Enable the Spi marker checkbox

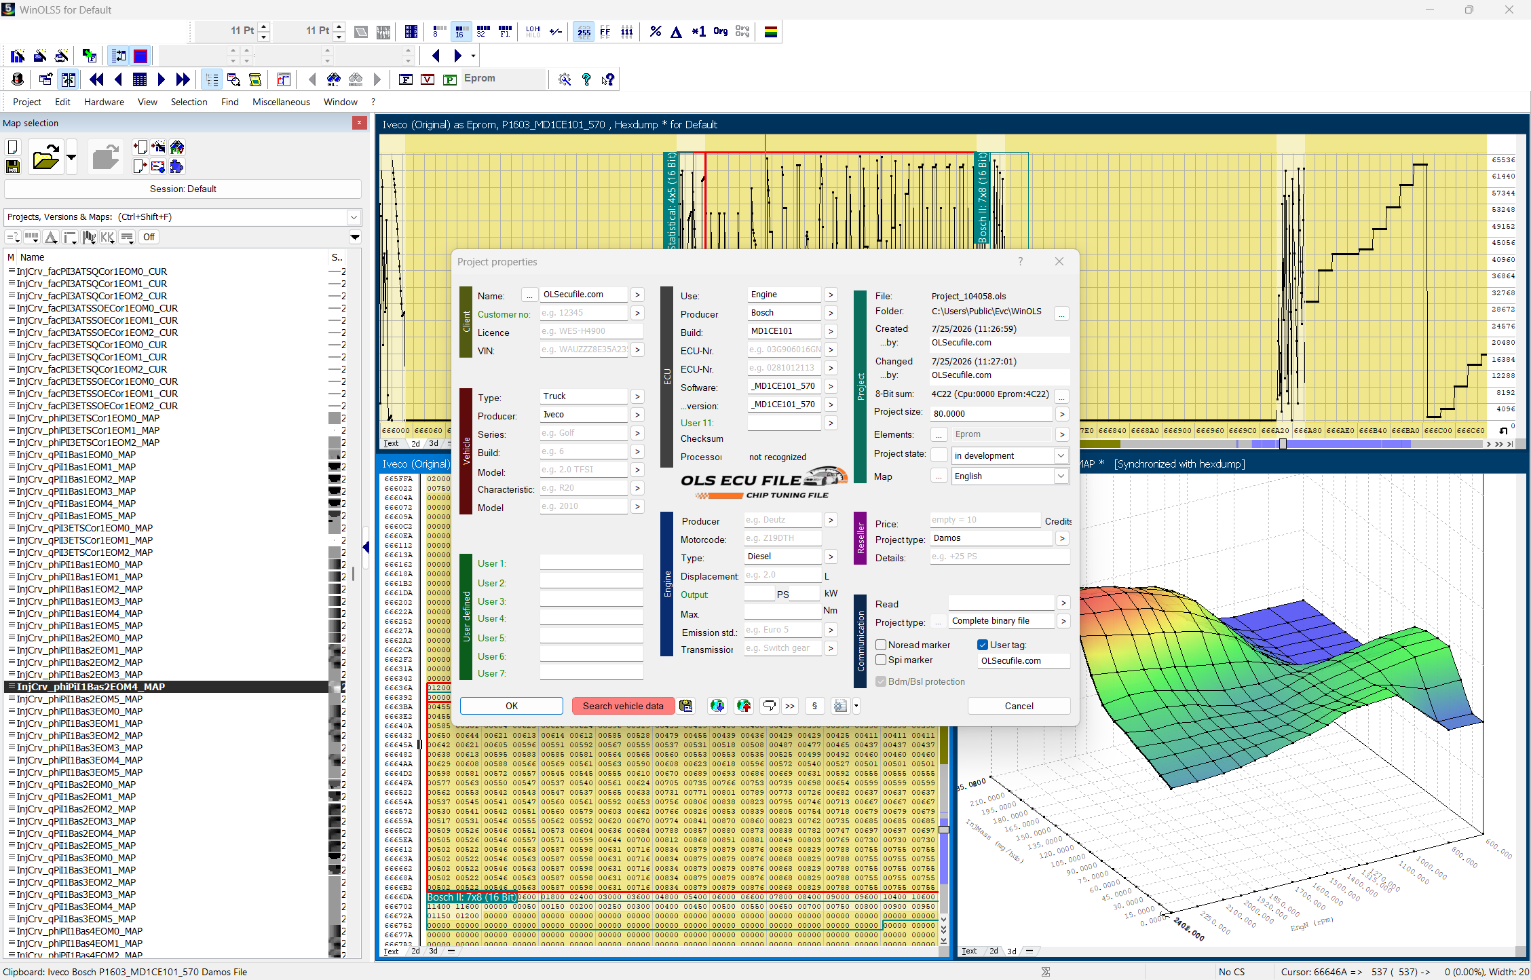pos(881,660)
